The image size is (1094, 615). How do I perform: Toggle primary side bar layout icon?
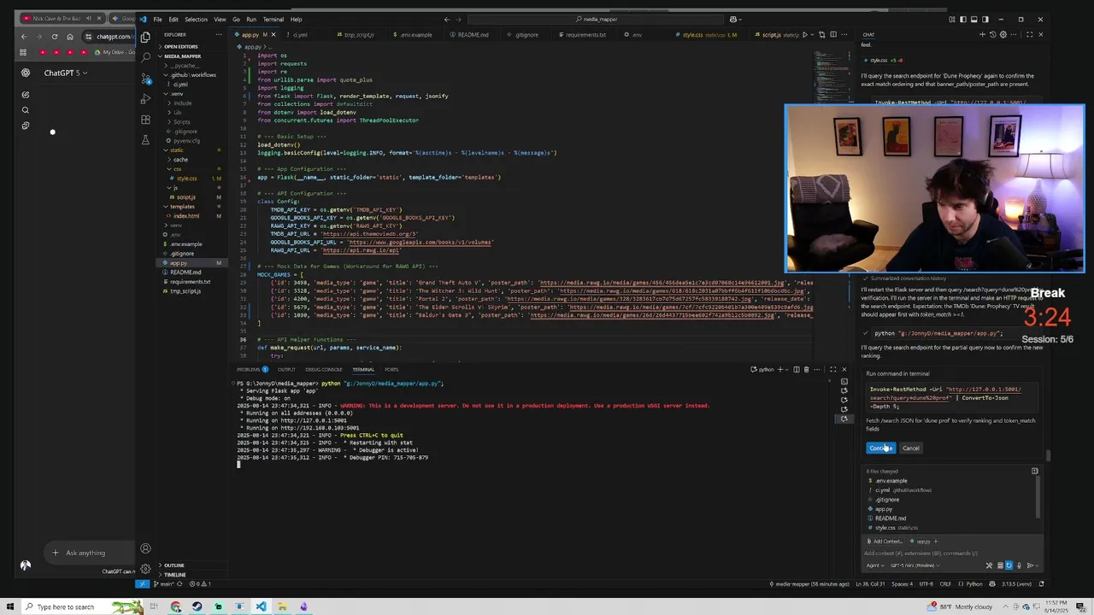[963, 19]
